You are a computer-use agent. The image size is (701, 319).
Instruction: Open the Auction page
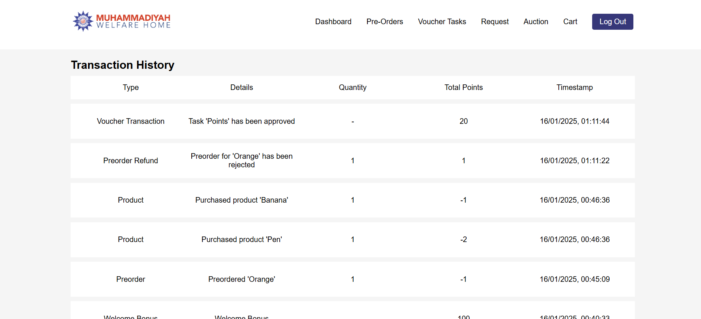[536, 22]
